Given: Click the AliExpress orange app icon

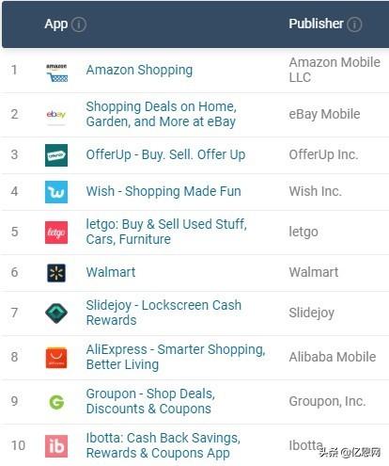Looking at the screenshot, I should [x=56, y=358].
